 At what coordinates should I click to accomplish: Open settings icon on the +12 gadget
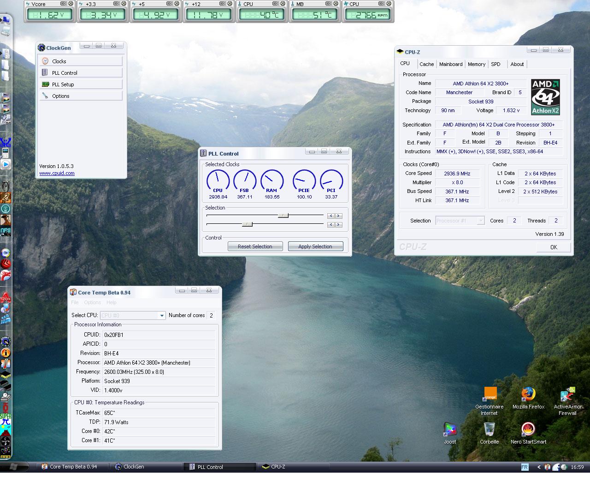click(x=224, y=4)
